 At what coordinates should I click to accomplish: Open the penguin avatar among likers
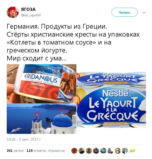(89, 151)
